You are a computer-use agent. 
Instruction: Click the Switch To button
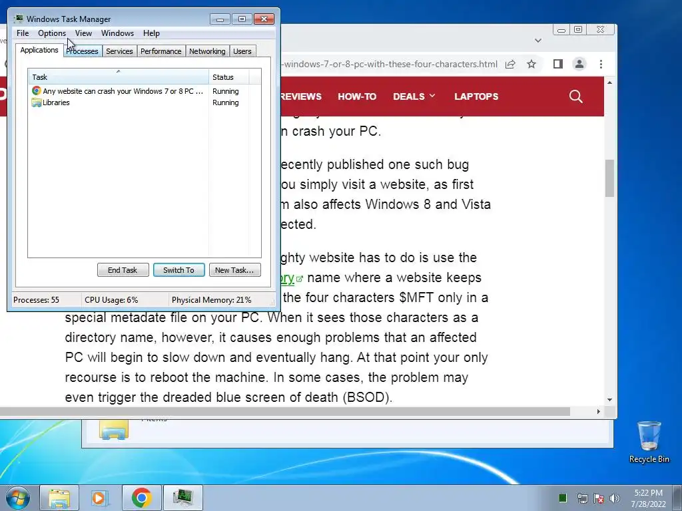178,270
